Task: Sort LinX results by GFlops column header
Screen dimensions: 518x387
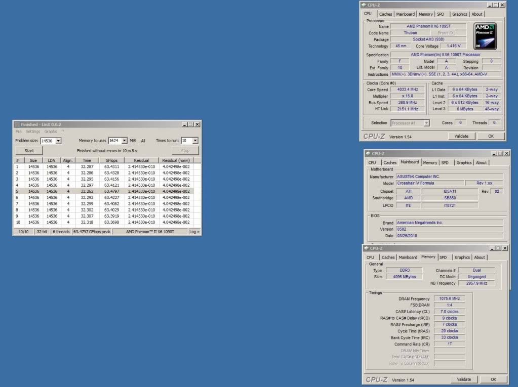Action: pyautogui.click(x=112, y=160)
